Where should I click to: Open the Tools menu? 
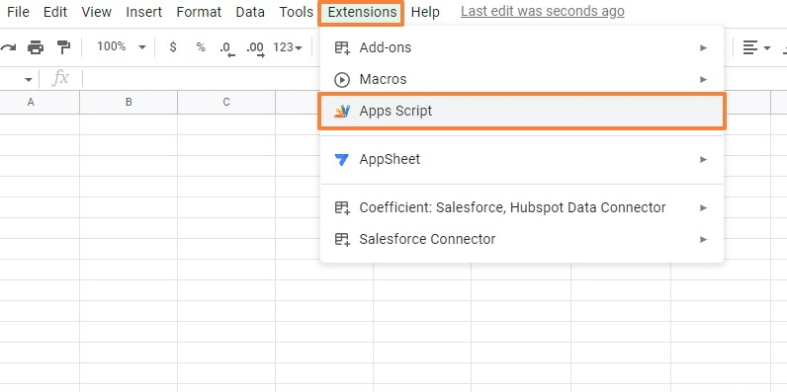pos(297,12)
